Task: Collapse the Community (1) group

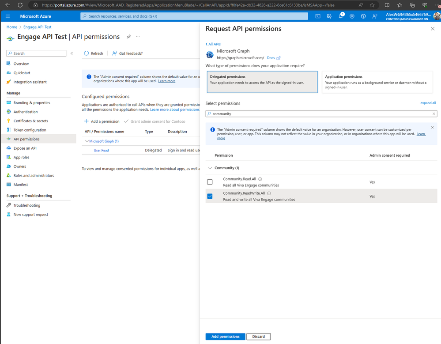Action: (x=210, y=168)
